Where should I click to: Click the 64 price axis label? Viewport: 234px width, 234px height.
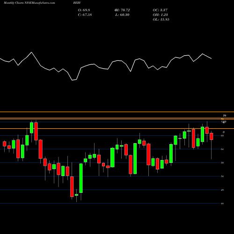click(x=222, y=149)
